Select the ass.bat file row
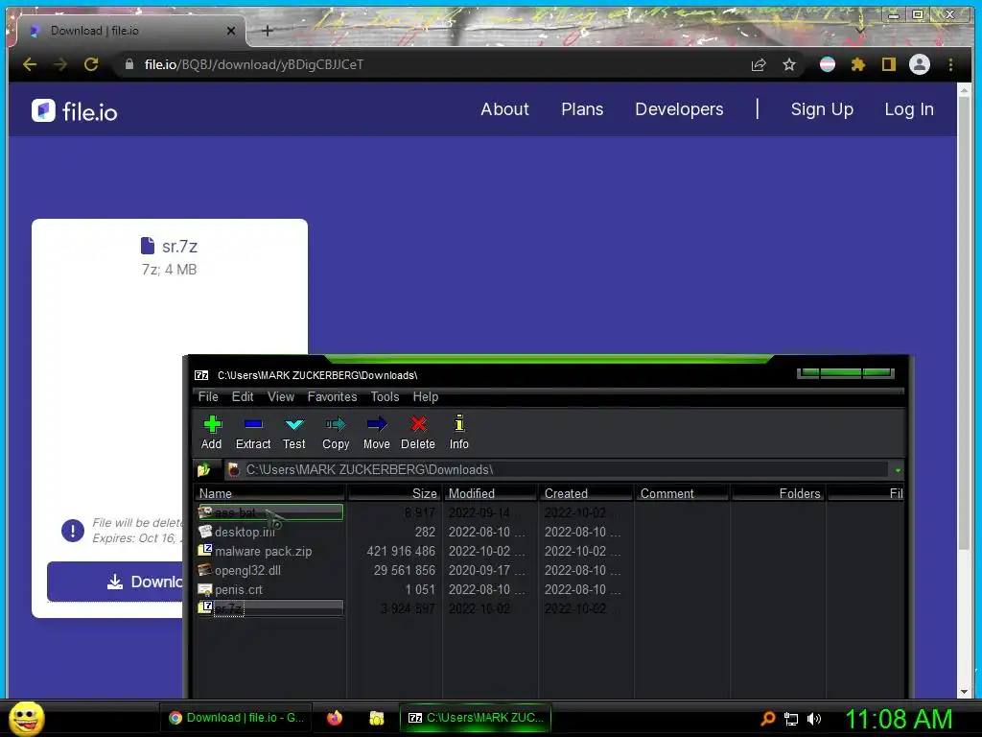The image size is (982, 737). [x=269, y=512]
